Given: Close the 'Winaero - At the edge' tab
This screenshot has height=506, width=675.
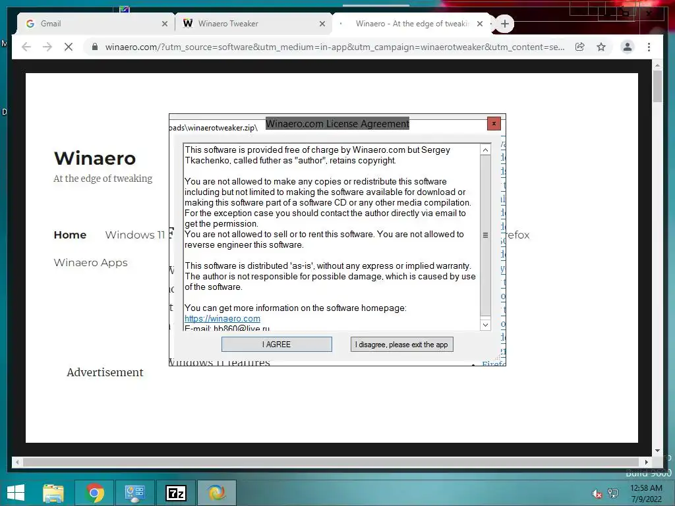Looking at the screenshot, I should point(480,24).
